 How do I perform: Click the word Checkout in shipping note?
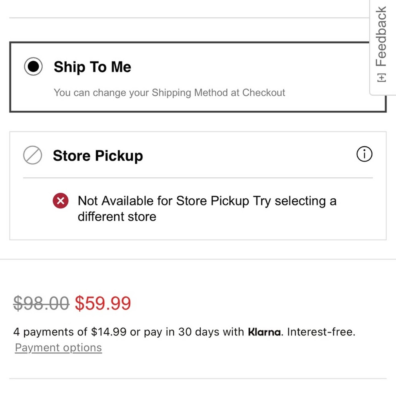point(264,93)
